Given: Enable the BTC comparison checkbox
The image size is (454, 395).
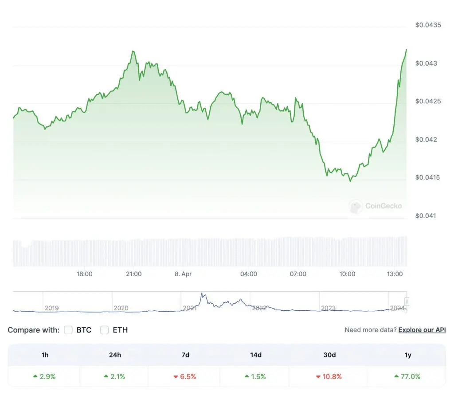Looking at the screenshot, I should click(68, 330).
